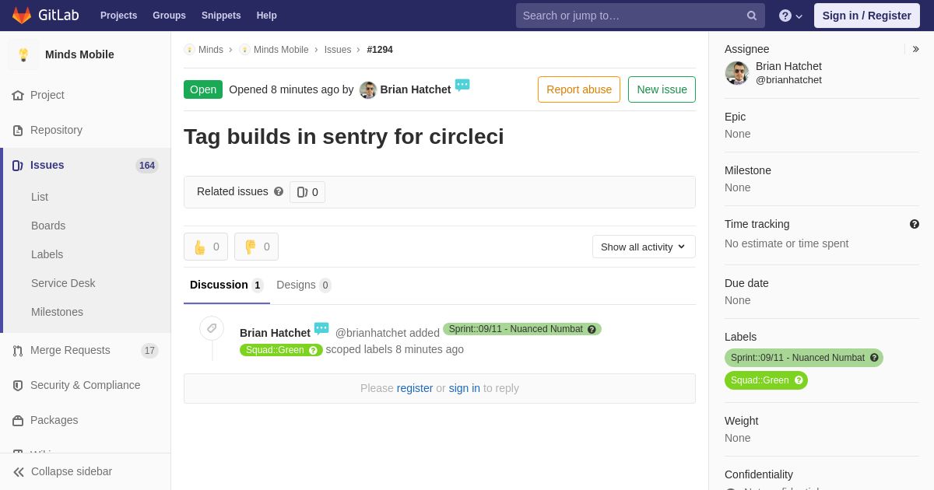Click the help icon on the Squad::Green sidebar label
The width and height of the screenshot is (934, 490).
tap(799, 380)
